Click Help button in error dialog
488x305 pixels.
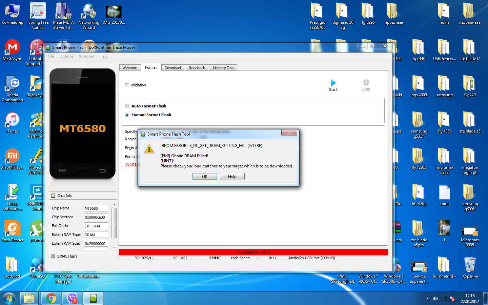click(232, 177)
